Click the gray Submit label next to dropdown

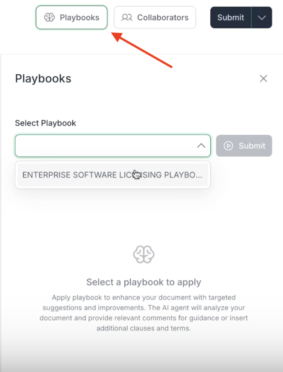[252, 146]
